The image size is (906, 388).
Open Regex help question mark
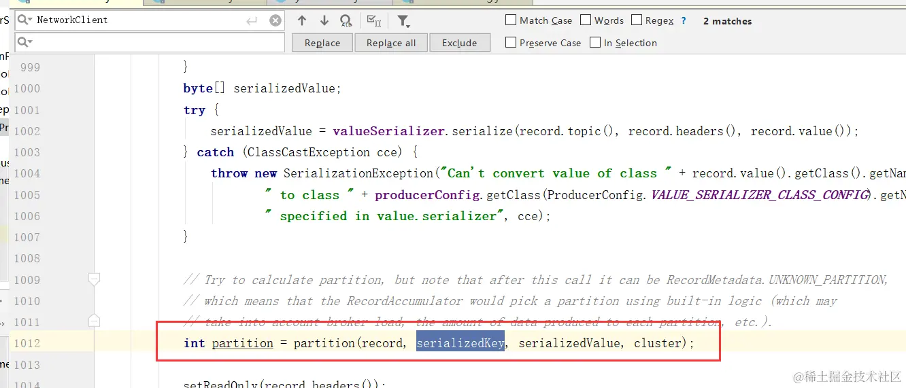click(684, 21)
